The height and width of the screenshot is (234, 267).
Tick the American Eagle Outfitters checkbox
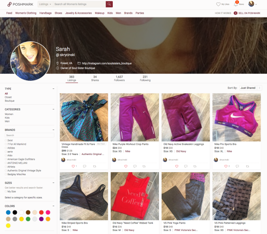(x=6, y=159)
